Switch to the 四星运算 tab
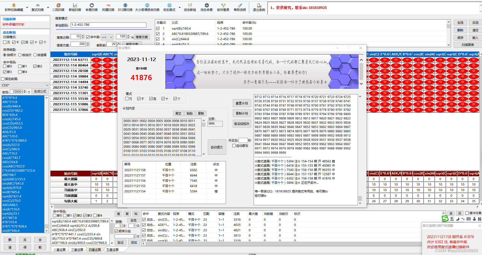Screen dimensions: 482x255 95,250
